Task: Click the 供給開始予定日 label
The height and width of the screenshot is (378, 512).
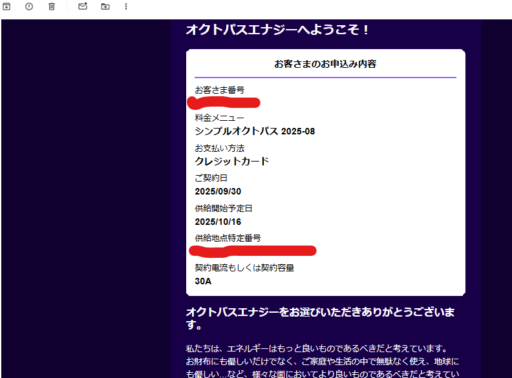Action: point(223,208)
